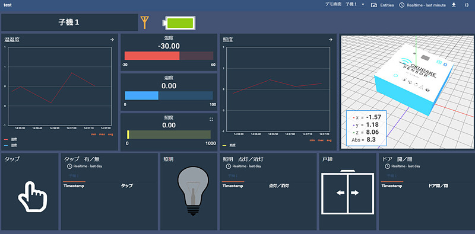Open details arrow on 温湿度 chart

[x=112, y=40]
